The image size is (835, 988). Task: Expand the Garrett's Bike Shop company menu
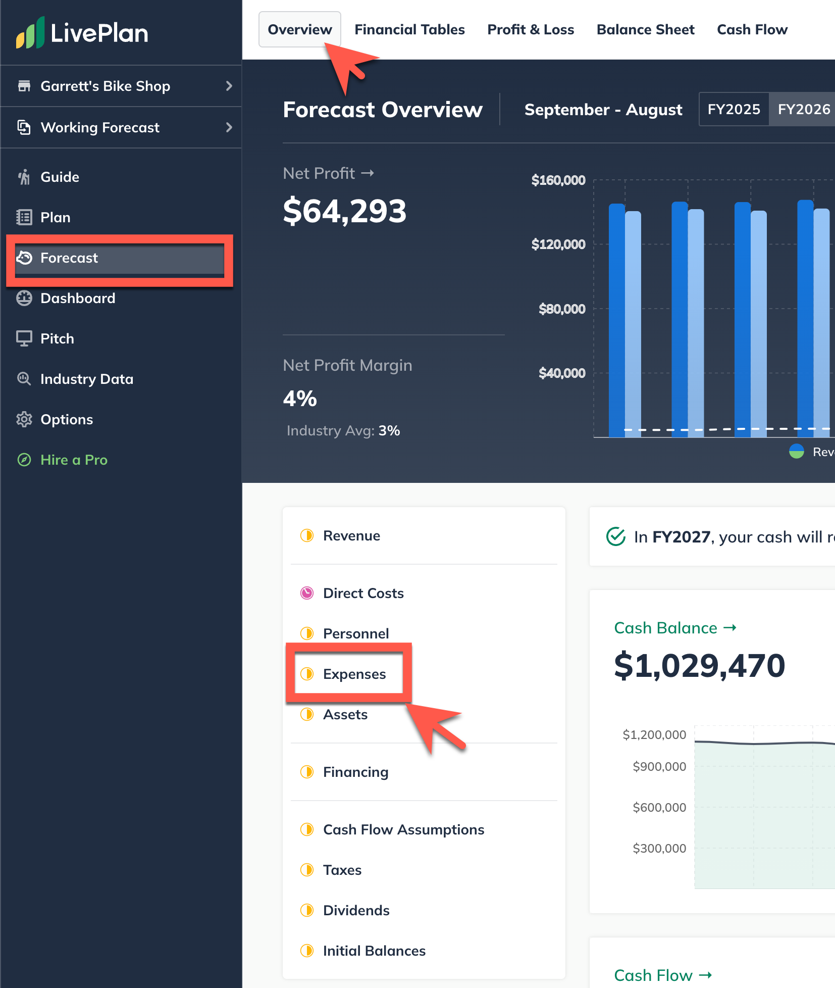(x=121, y=86)
